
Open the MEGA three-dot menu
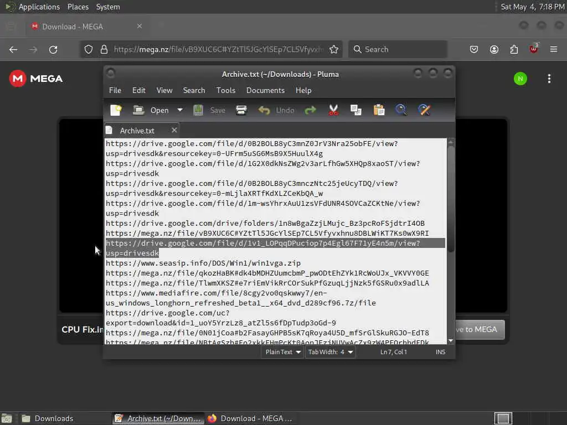tap(549, 79)
